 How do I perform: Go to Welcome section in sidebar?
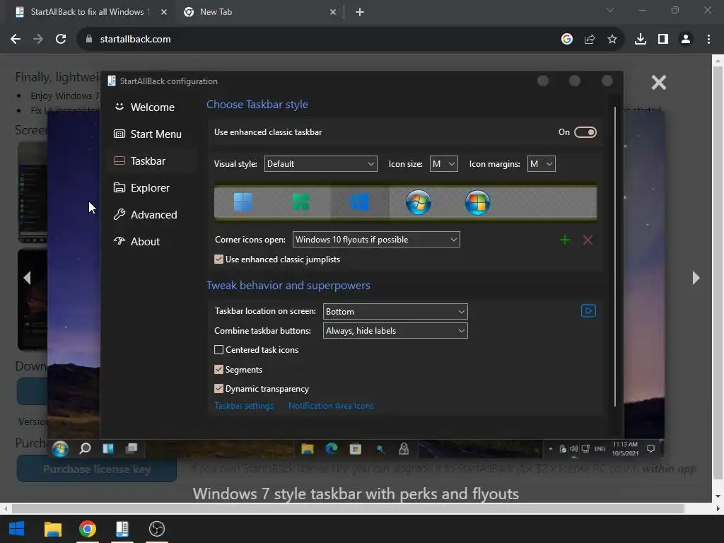[153, 107]
